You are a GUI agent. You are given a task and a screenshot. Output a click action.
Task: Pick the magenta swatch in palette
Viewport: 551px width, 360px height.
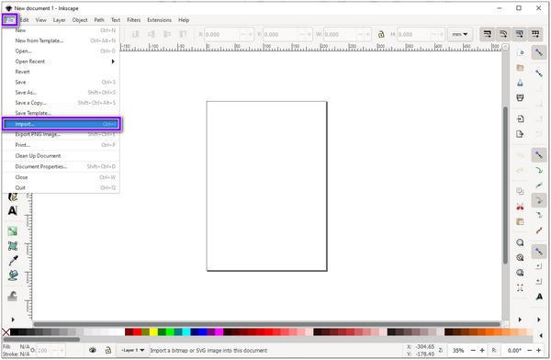[219, 332]
